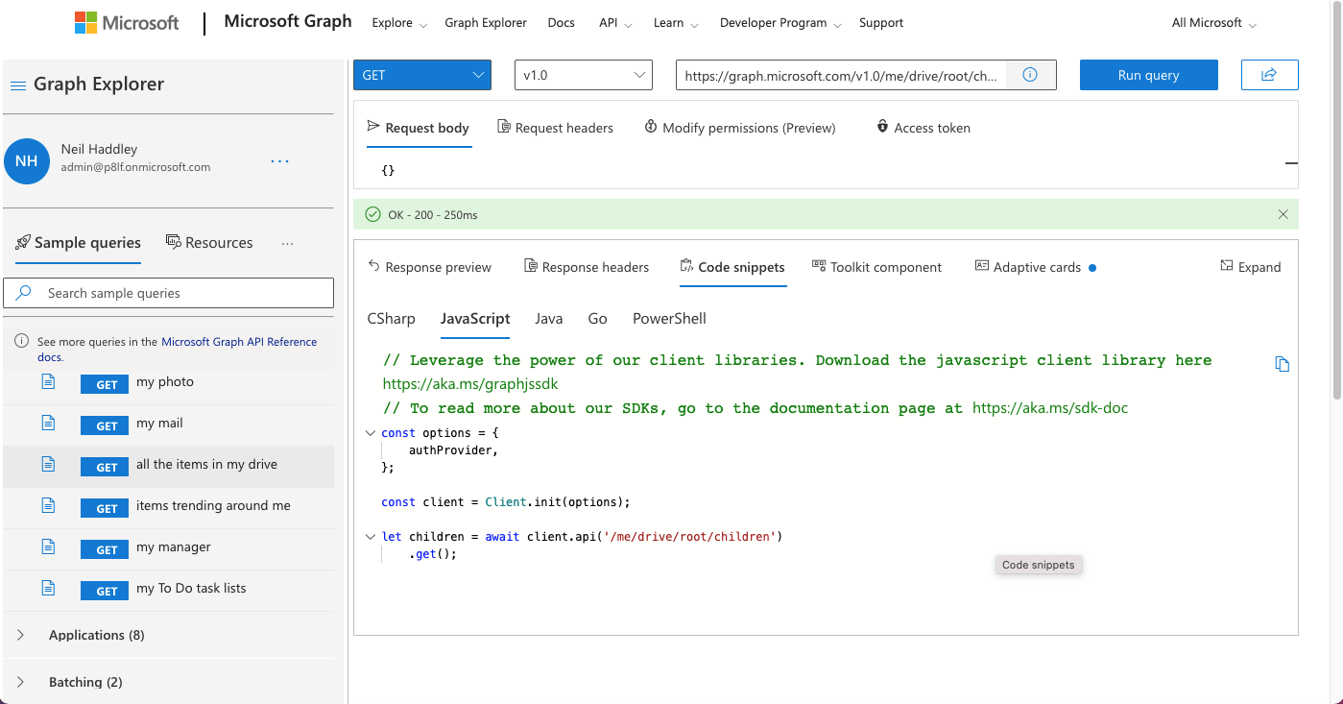Open the Access token tab

(x=923, y=128)
